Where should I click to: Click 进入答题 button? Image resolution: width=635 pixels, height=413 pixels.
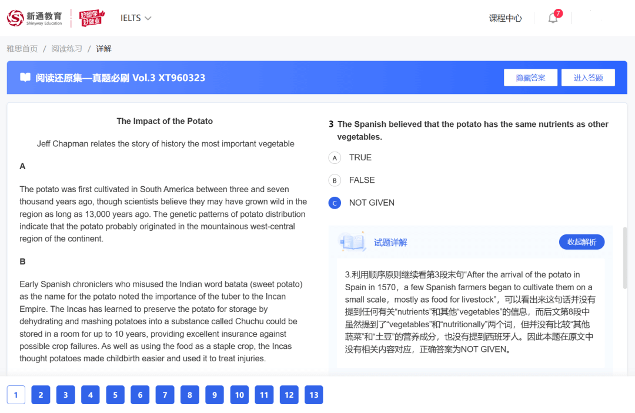pyautogui.click(x=588, y=78)
